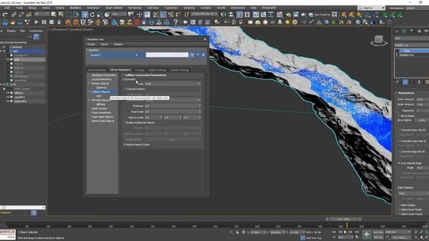Click the Unlink Selection icon

coord(21,15)
